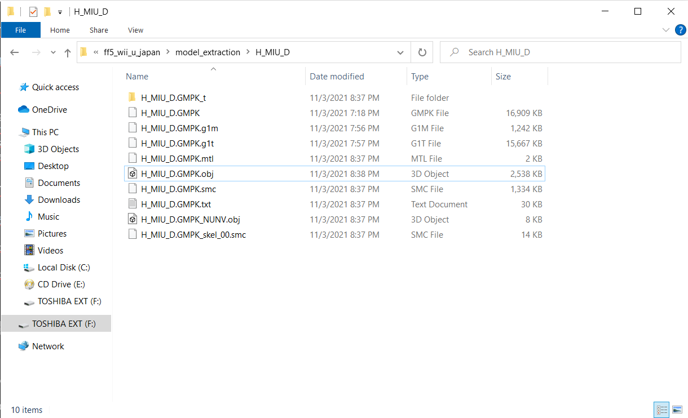This screenshot has height=418, width=688.
Task: Open the View ribbon tab
Action: [135, 30]
